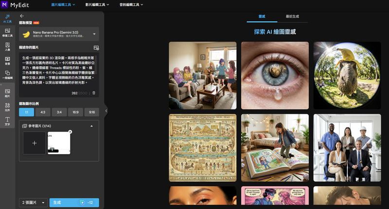This screenshot has width=389, height=209.
Task: Click the MyEdit logo
Action: point(15,5)
